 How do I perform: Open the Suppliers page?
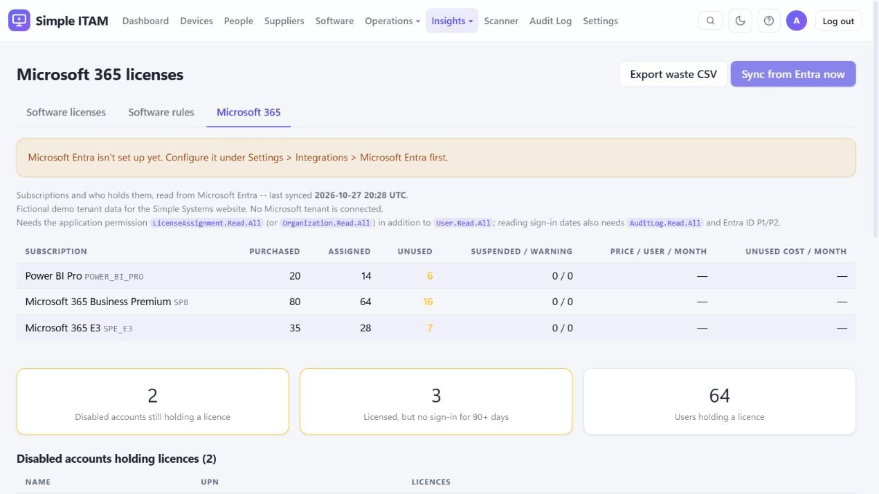pyautogui.click(x=284, y=21)
